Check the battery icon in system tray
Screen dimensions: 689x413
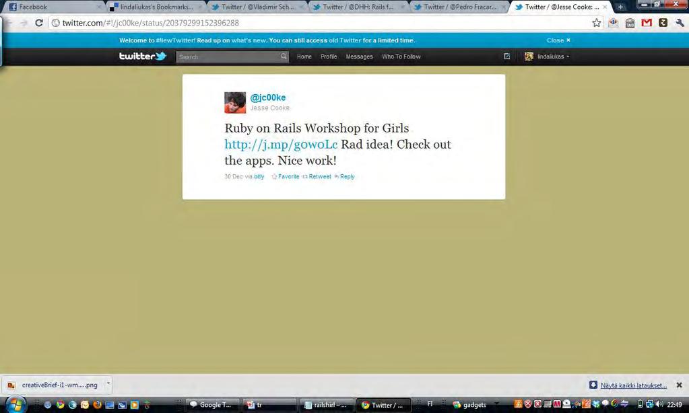[x=641, y=404]
